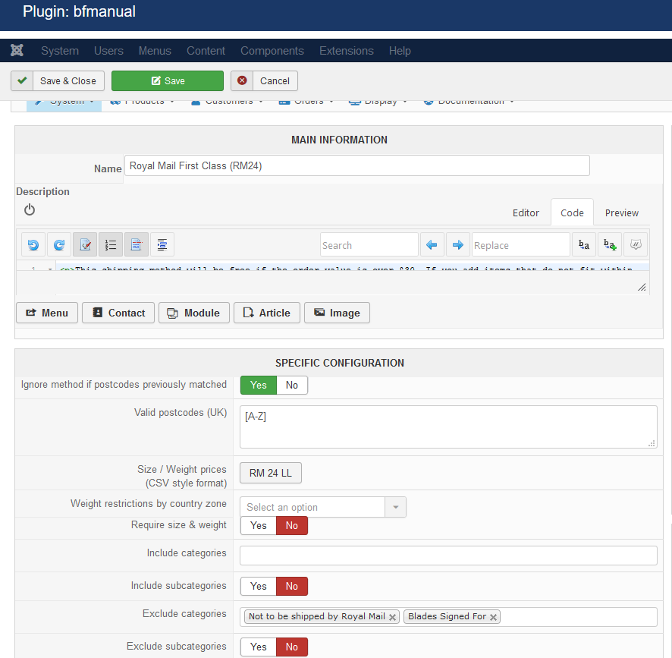Open the Help menu
Screen dimensions: 672x658
(400, 51)
